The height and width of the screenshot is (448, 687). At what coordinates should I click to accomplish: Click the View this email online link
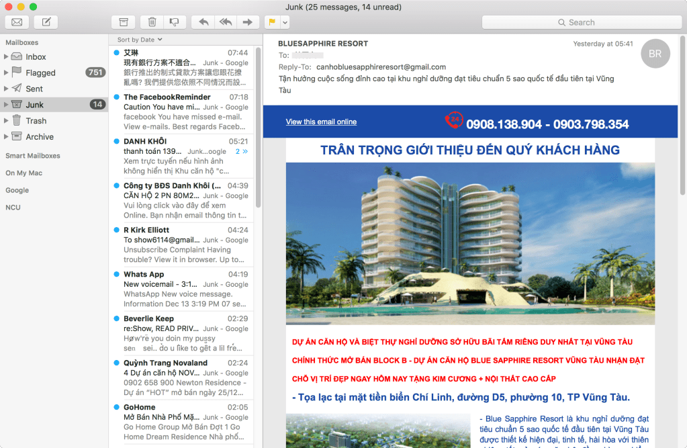(x=320, y=121)
